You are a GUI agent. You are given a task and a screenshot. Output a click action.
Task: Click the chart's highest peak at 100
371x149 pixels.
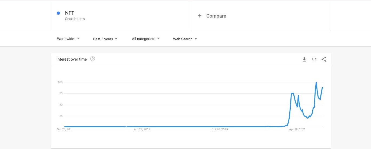(x=316, y=82)
